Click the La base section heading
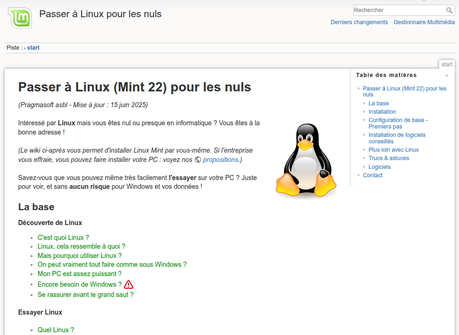459x335 pixels. click(36, 207)
